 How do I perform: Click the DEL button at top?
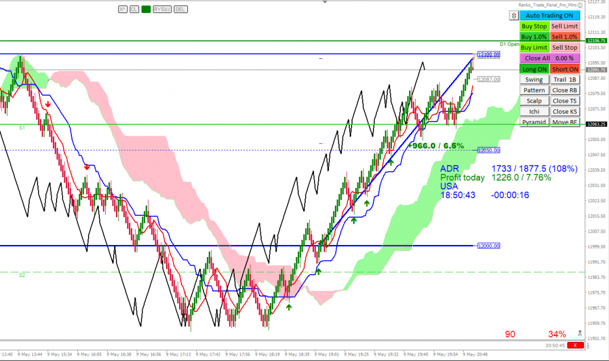(x=180, y=10)
